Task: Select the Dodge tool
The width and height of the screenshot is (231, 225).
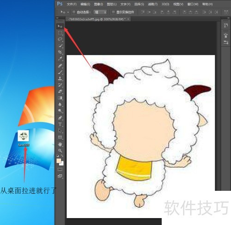Action: 60,111
